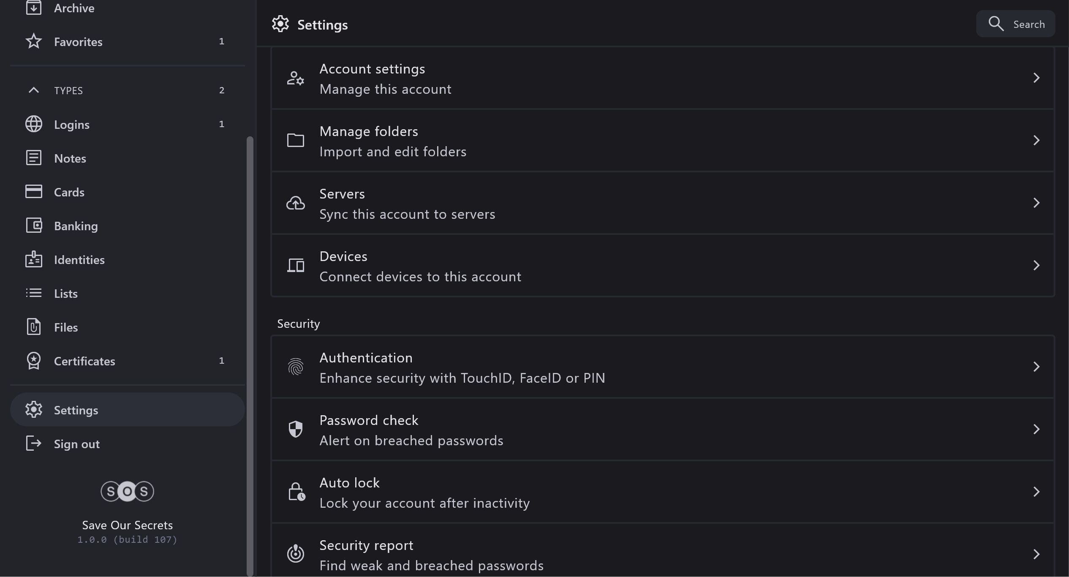Click the Servers cloud upload icon
The height and width of the screenshot is (577, 1069).
[296, 203]
